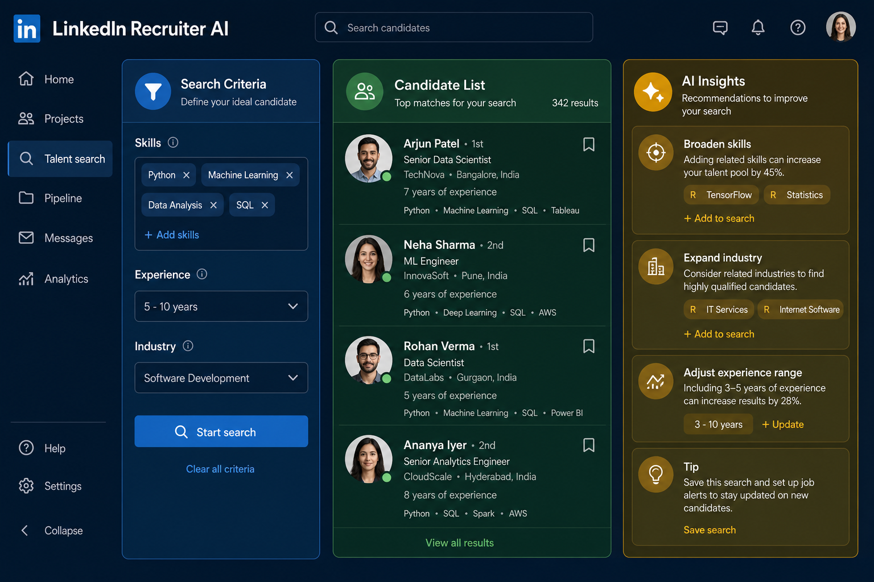Focus the Search candidates field
Image resolution: width=874 pixels, height=582 pixels.
454,27
